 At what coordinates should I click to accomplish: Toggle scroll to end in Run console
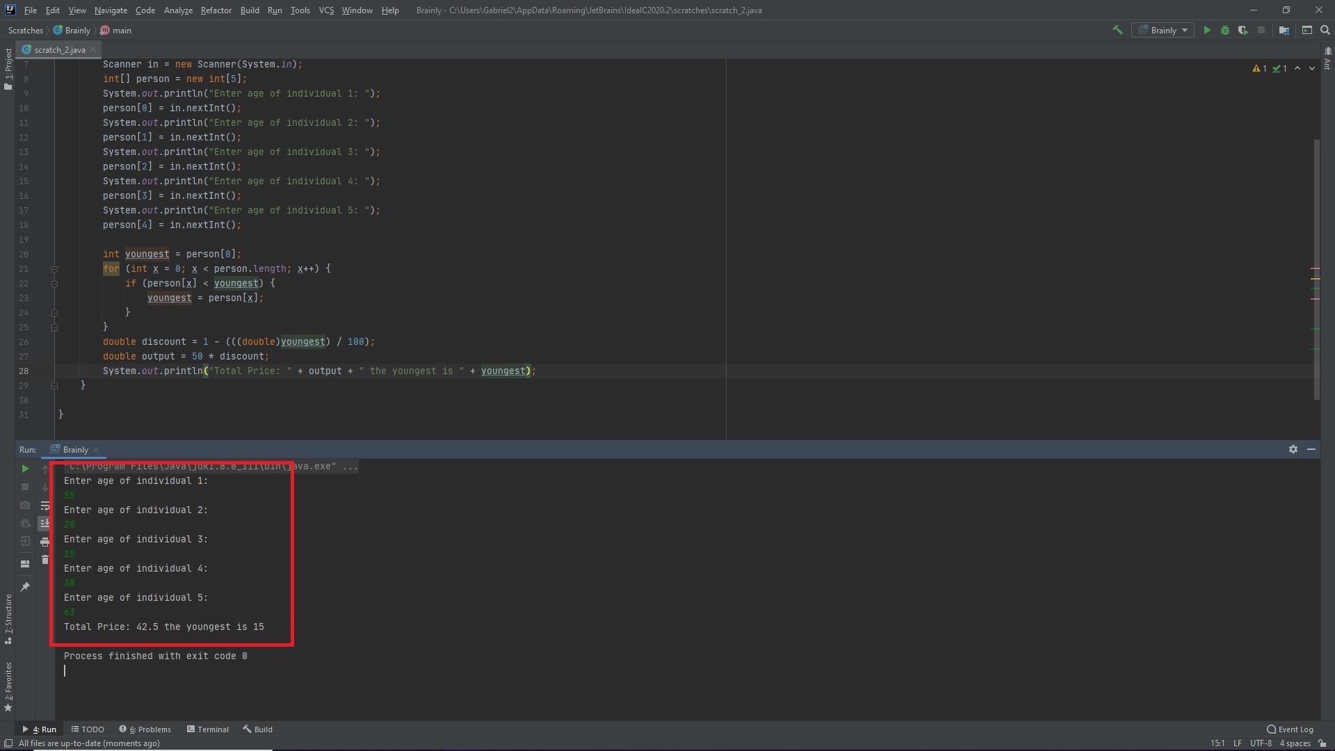[45, 524]
